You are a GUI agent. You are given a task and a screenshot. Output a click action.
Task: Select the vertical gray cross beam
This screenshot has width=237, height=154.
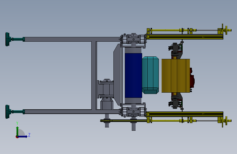click(x=94, y=75)
